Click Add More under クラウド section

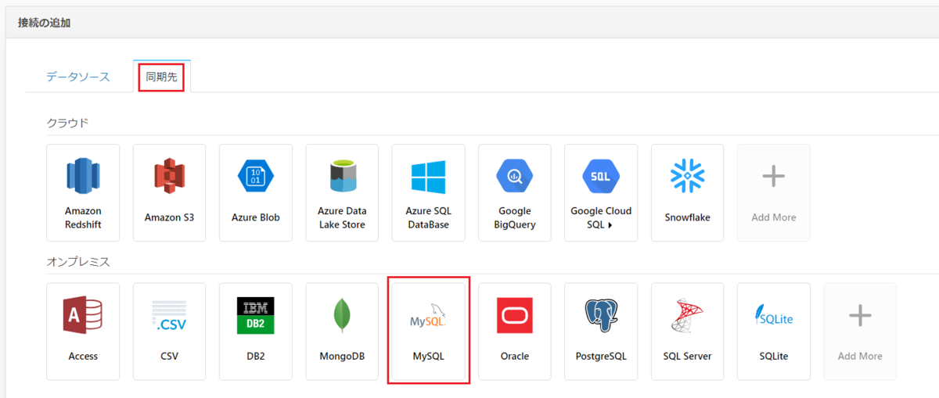pos(773,192)
